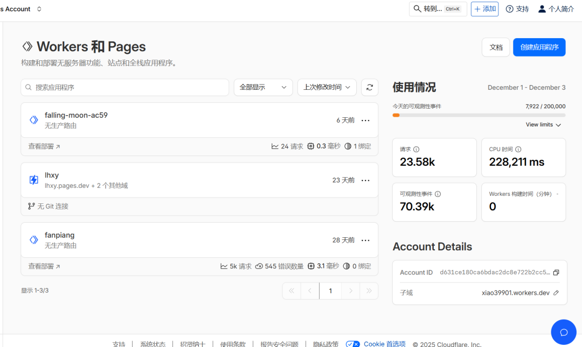The width and height of the screenshot is (582, 347).
Task: Copy the Account ID with the copy icon
Action: (x=556, y=272)
